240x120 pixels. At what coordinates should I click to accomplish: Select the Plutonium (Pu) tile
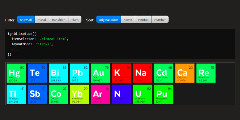click(164, 94)
